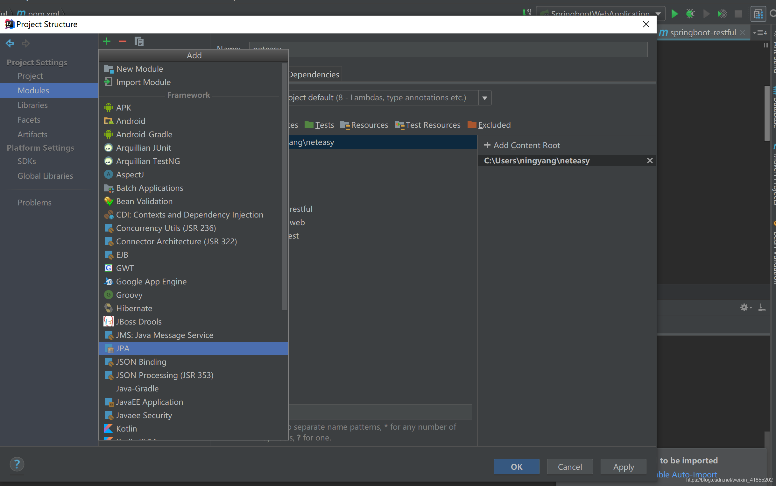Image resolution: width=776 pixels, height=486 pixels.
Task: Run the application with green play icon
Action: [x=674, y=14]
